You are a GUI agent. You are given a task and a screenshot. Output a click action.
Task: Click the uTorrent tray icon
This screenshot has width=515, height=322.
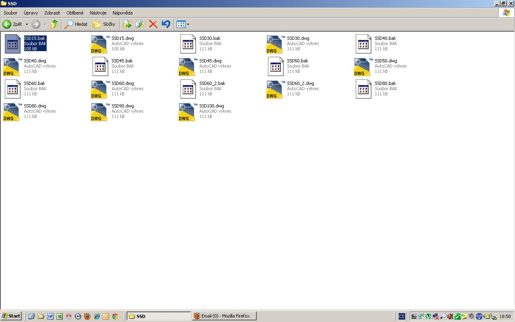coord(428,316)
